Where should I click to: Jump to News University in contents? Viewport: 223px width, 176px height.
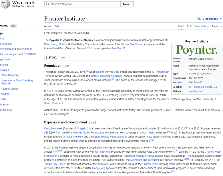coord(10,75)
